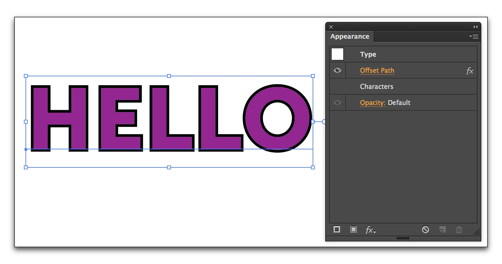This screenshot has width=502, height=264.
Task: Open the Add New Effect fx menu
Action: tap(370, 230)
